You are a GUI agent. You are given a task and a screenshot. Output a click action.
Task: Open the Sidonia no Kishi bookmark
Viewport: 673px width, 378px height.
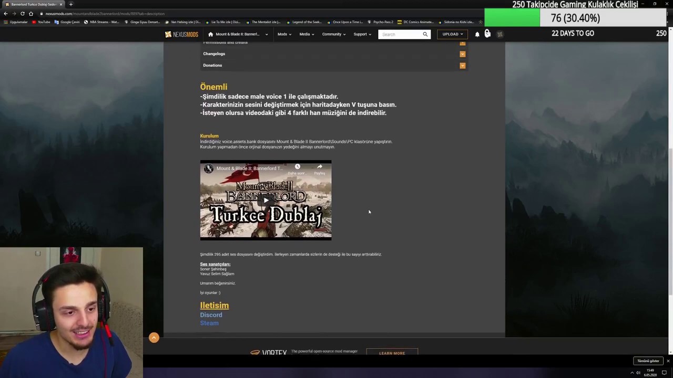pos(456,22)
